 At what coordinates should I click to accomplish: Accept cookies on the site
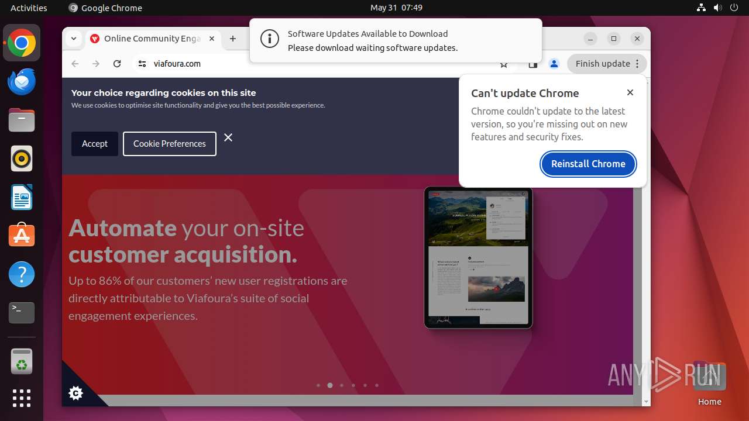tap(95, 144)
